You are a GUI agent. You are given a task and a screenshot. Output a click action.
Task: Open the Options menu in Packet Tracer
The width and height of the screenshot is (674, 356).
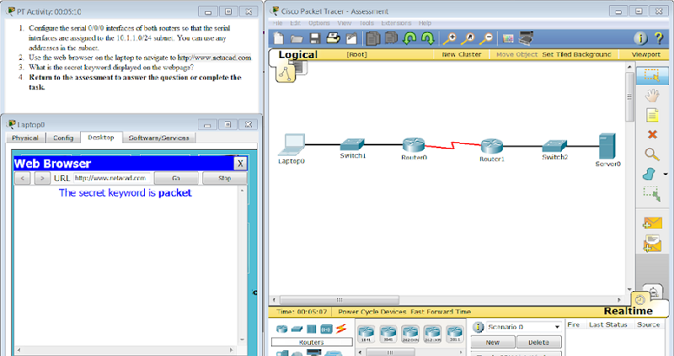[319, 24]
